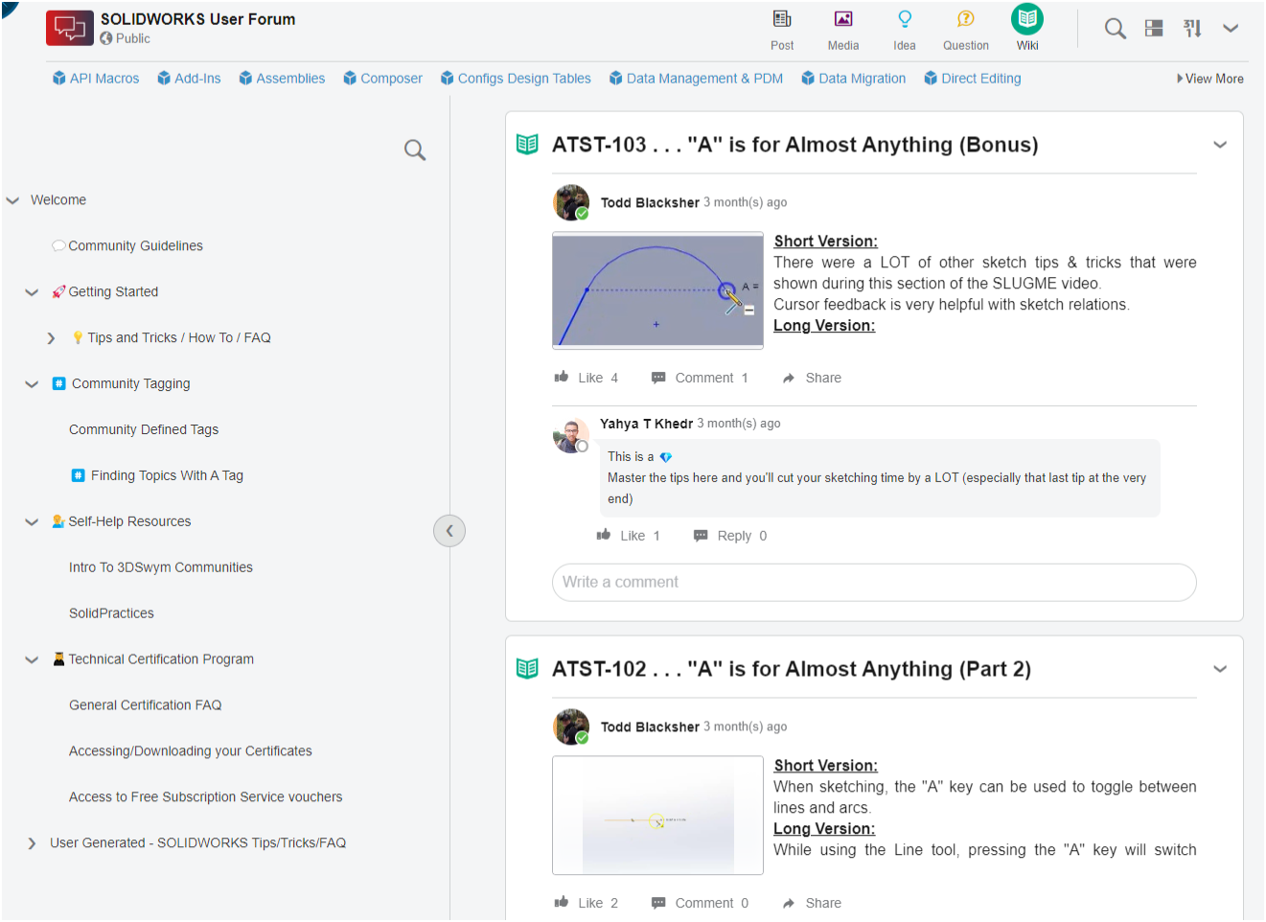Open ATST-103 post options chevron
The width and height of the screenshot is (1266, 922).
pyautogui.click(x=1220, y=145)
